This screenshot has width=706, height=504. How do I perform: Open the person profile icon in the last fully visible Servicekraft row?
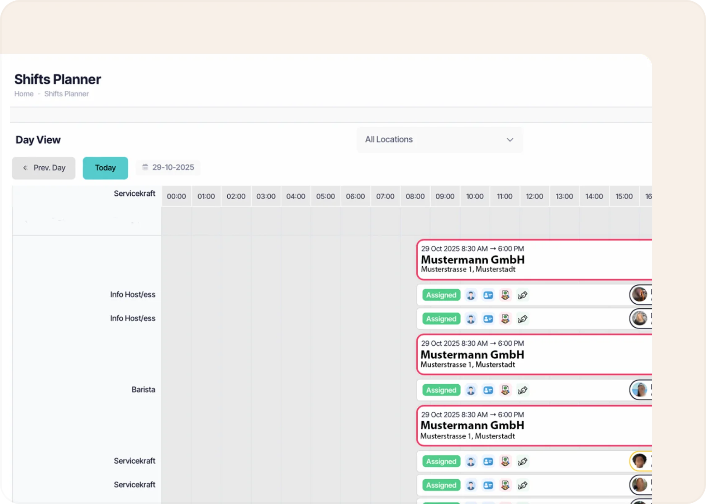471,485
